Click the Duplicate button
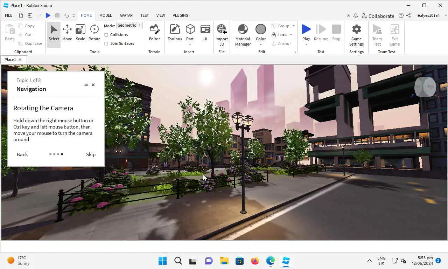Image resolution: width=448 pixels, height=269 pixels. pyautogui.click(x=30, y=43)
